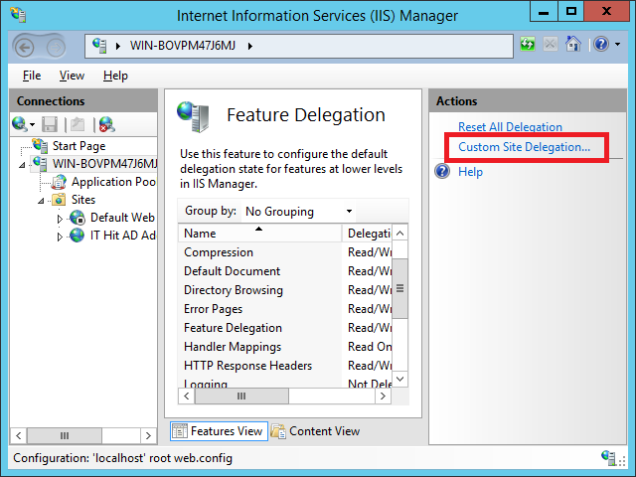This screenshot has width=636, height=477.
Task: Click the status bar network server icon
Action: [608, 457]
